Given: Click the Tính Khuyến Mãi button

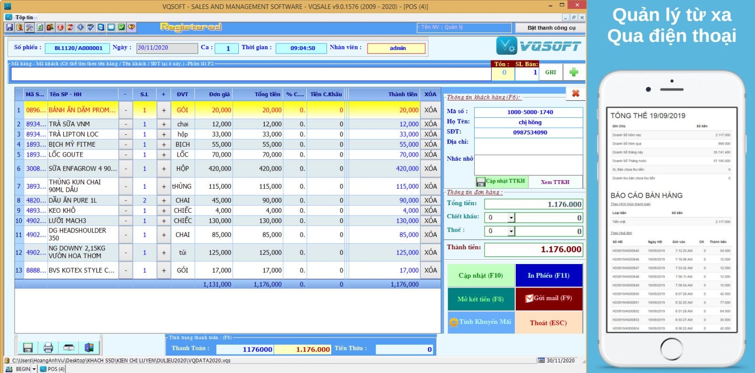Looking at the screenshot, I should (481, 323).
